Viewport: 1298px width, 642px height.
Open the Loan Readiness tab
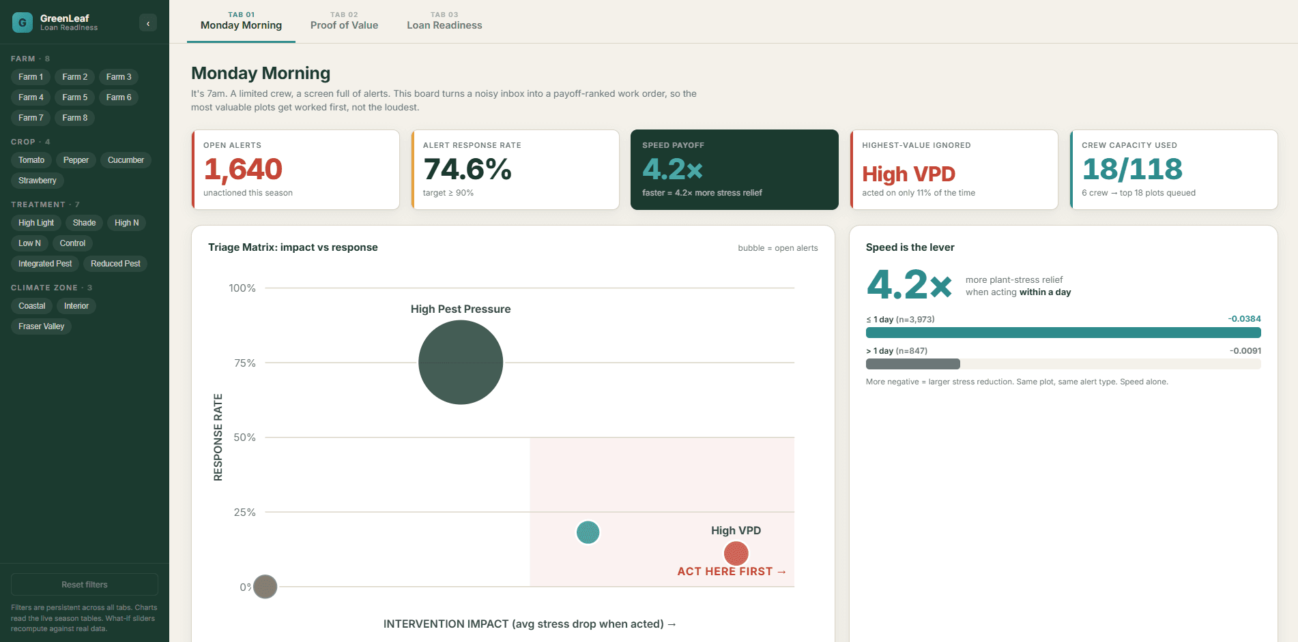444,21
